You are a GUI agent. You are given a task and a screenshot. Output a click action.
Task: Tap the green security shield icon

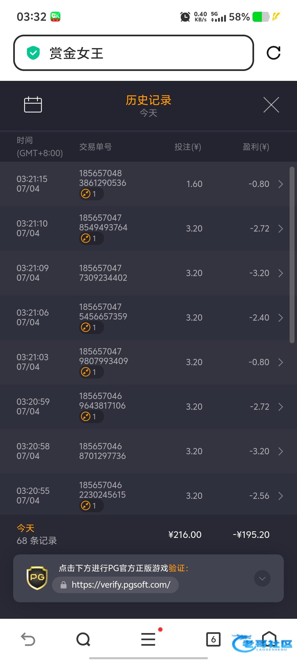pos(33,53)
